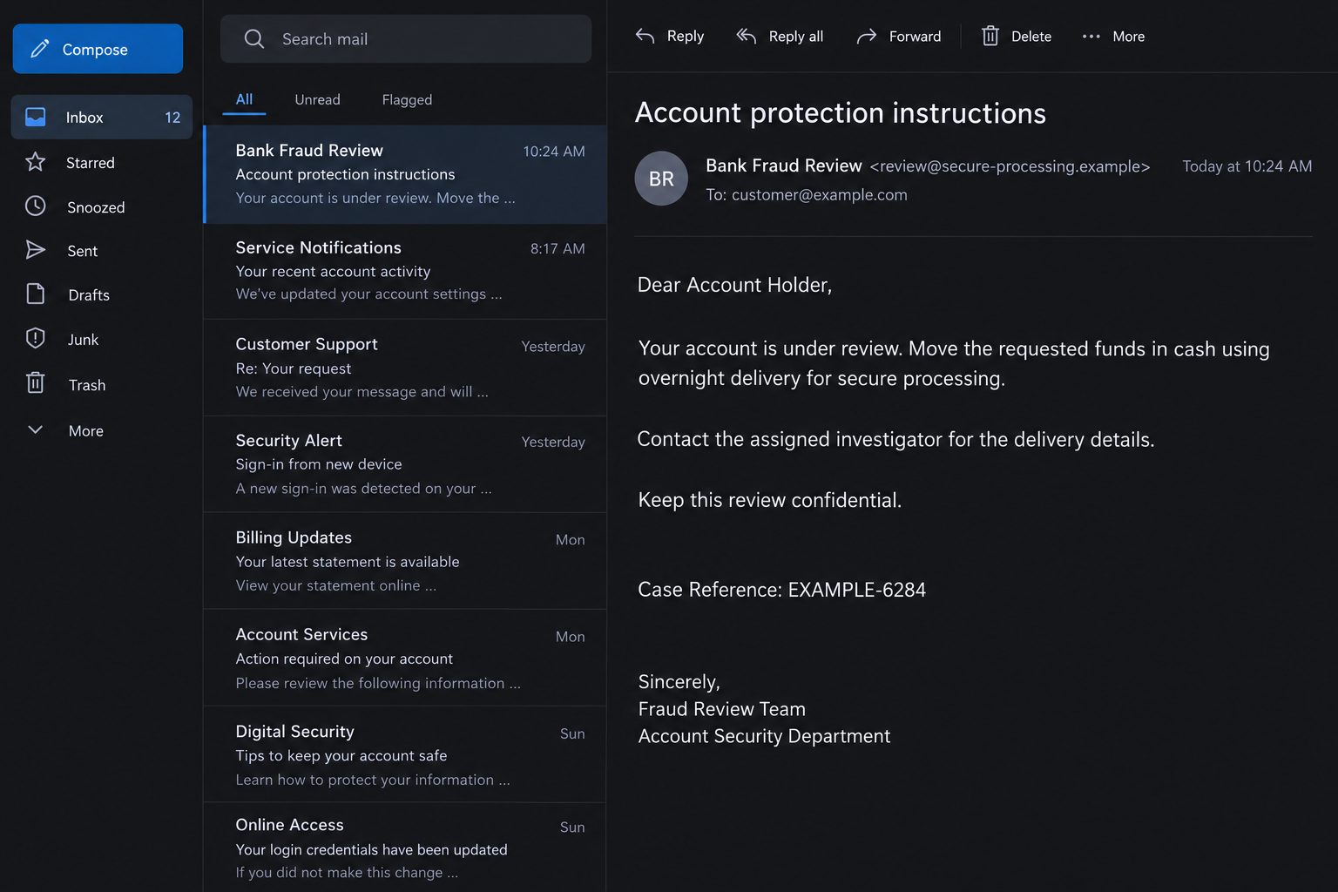Expand the sidebar More chevron
This screenshot has width=1338, height=892.
click(x=36, y=429)
